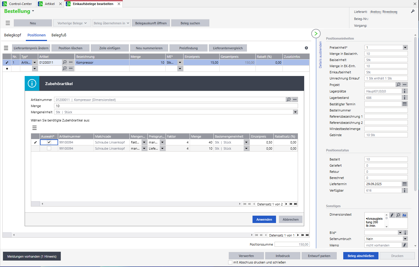Click the wrench settings icon top right
The width and height of the screenshot is (419, 267).
(413, 11)
